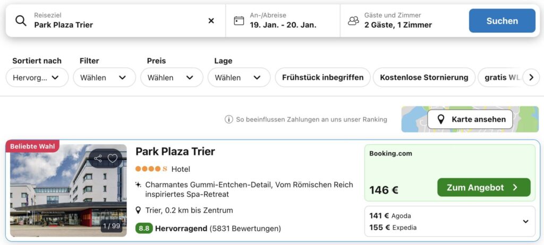The height and width of the screenshot is (245, 544).
Task: Click the ranking info icon
Action: (x=229, y=119)
